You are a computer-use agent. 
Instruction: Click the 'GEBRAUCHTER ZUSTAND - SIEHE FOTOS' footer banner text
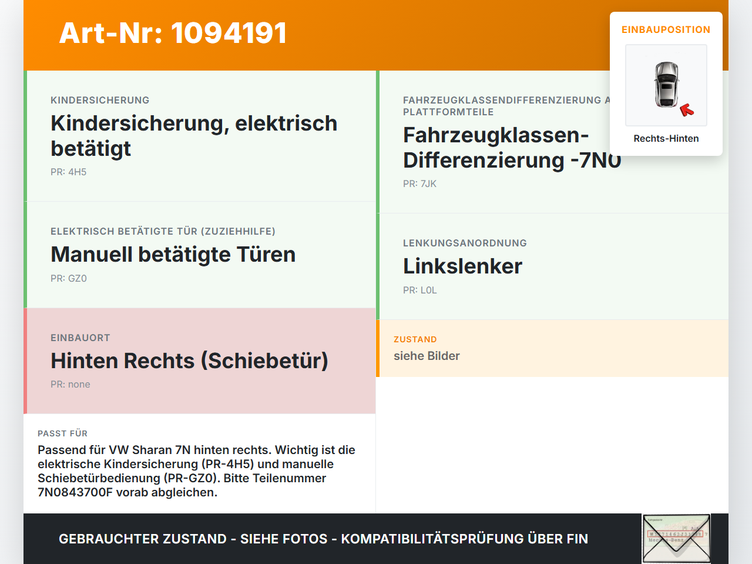click(323, 539)
